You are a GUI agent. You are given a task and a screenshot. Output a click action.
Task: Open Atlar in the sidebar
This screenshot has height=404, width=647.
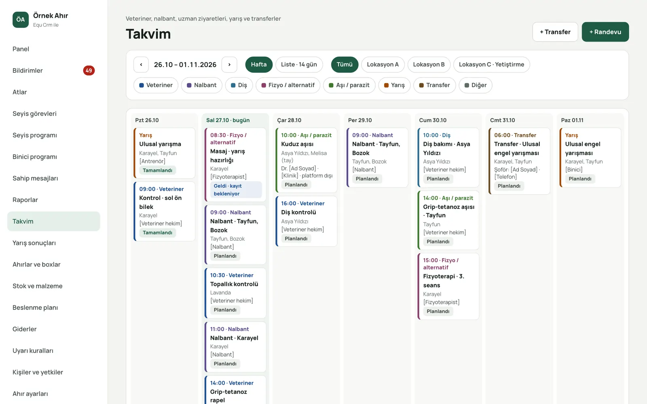point(54,92)
